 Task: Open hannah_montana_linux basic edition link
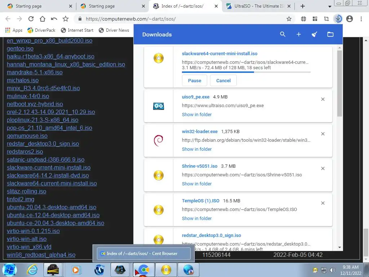(x=66, y=64)
